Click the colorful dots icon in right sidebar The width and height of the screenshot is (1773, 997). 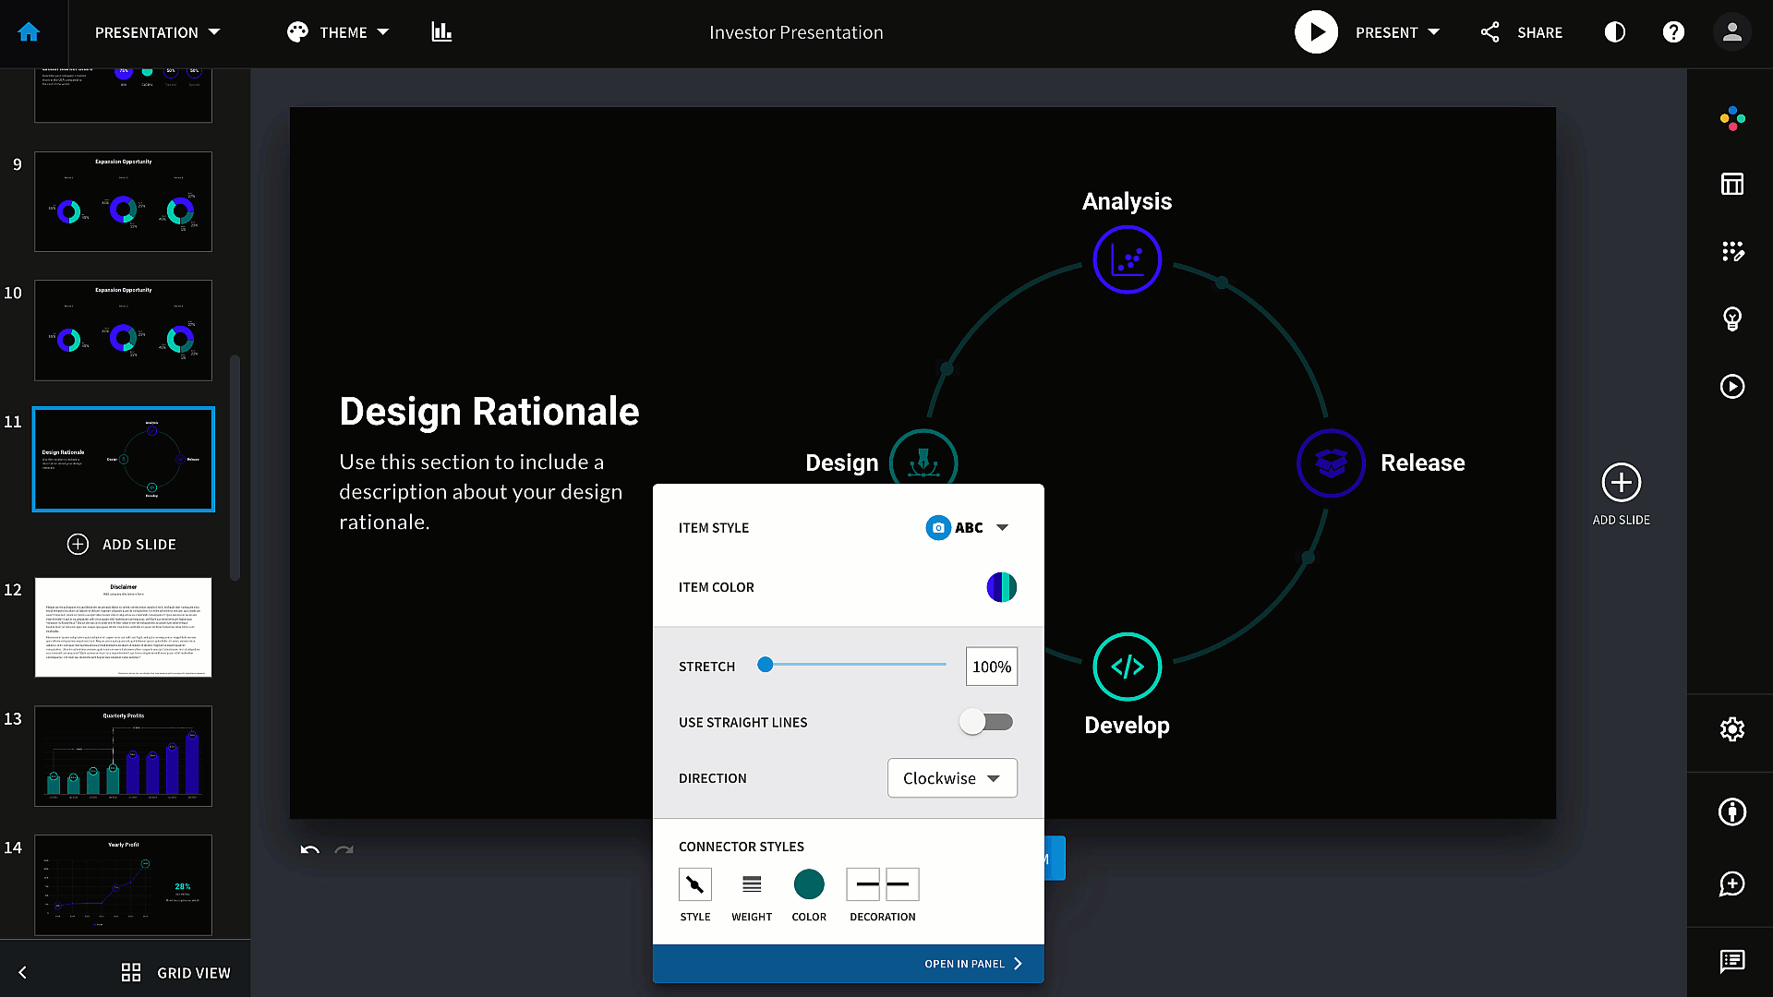point(1732,118)
